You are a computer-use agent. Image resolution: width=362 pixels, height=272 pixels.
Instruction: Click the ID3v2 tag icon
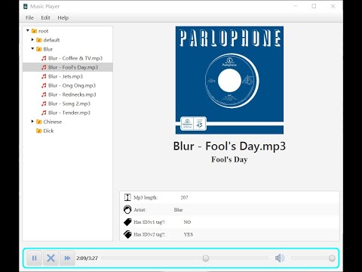[127, 234]
